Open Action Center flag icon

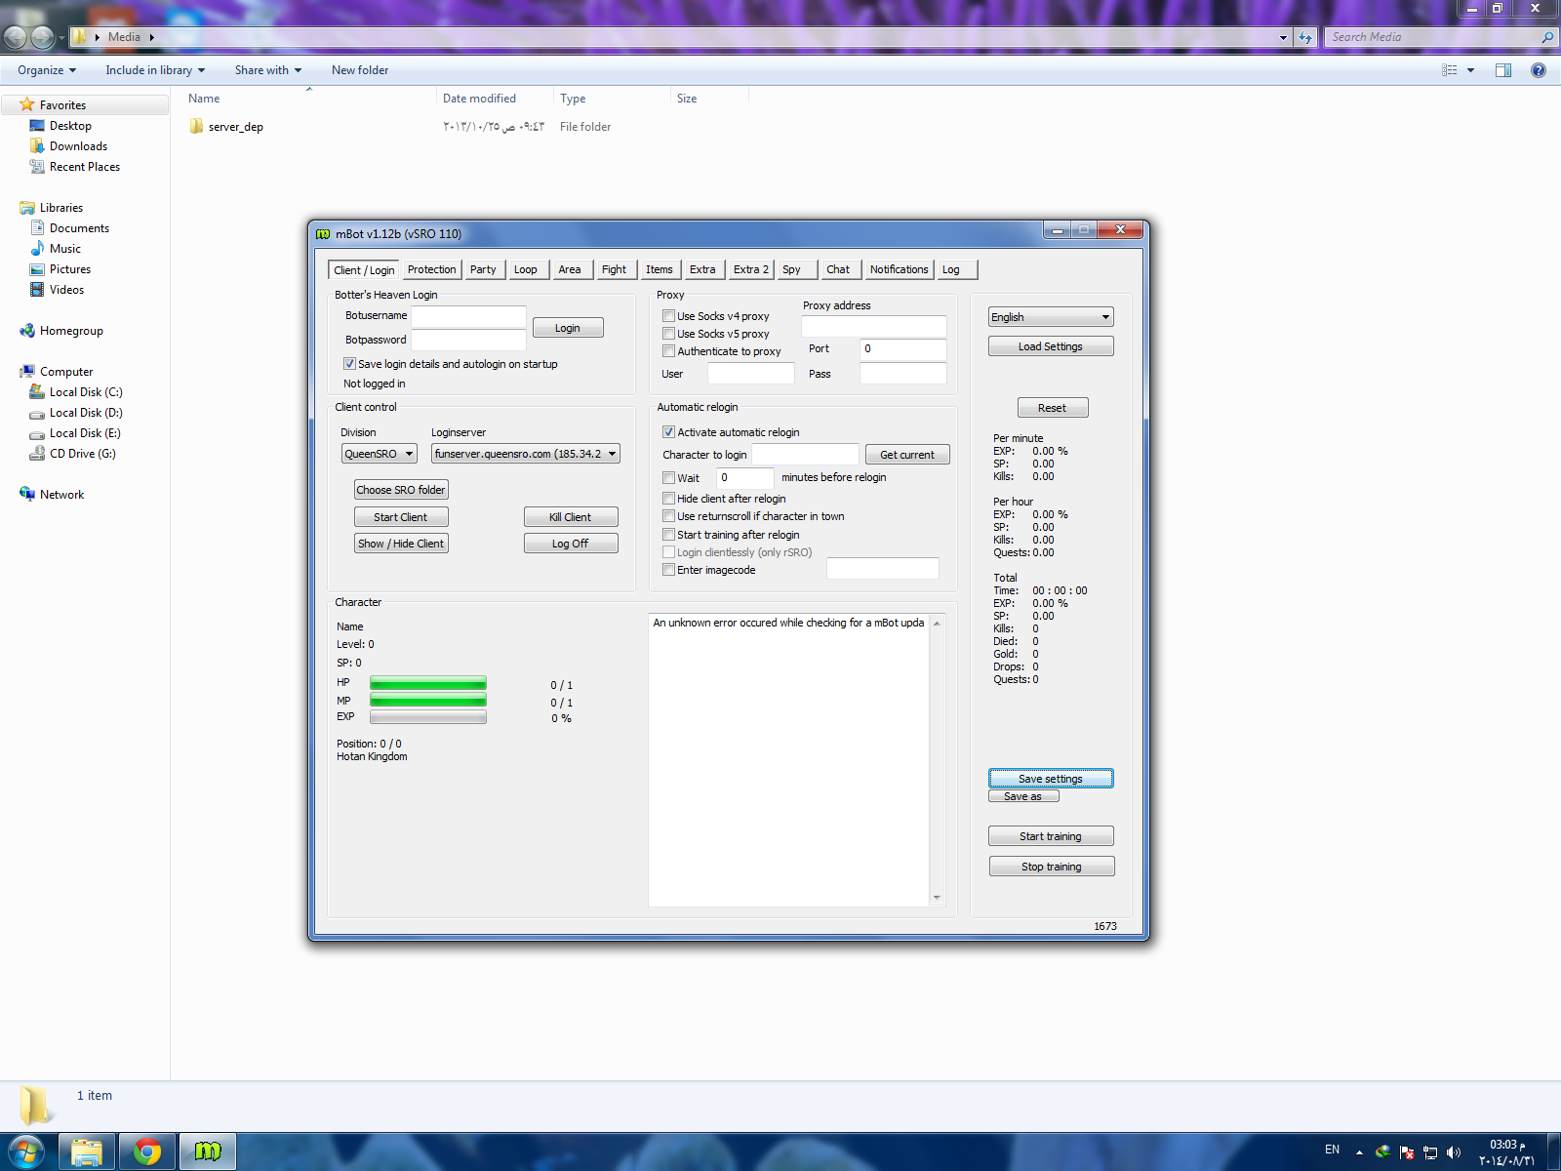pos(1407,1152)
